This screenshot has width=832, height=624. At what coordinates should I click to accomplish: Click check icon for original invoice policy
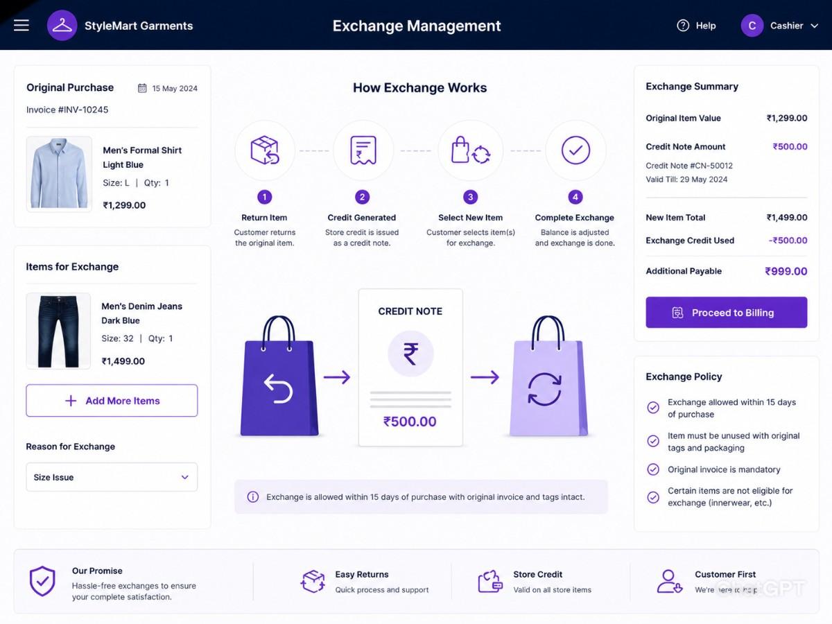[653, 469]
